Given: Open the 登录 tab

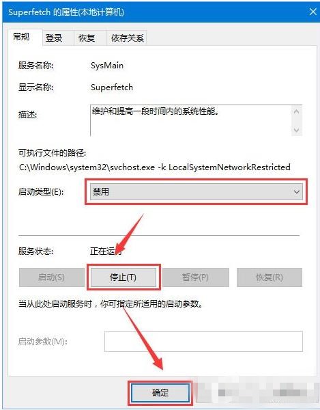Looking at the screenshot, I should (53, 38).
